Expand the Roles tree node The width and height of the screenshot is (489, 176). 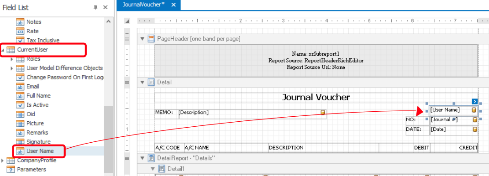pyautogui.click(x=12, y=59)
